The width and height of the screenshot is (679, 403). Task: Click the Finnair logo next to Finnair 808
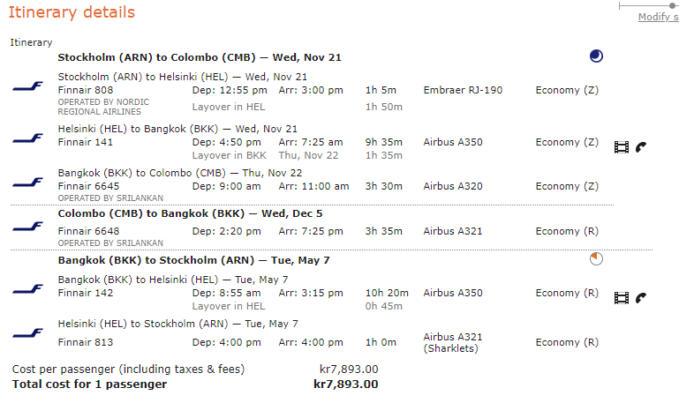pos(27,88)
